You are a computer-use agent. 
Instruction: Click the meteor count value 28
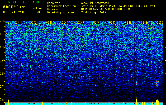coord(38,12)
